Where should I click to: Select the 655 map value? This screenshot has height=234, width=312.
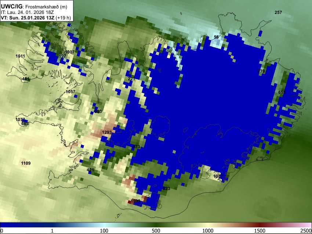[282, 92]
